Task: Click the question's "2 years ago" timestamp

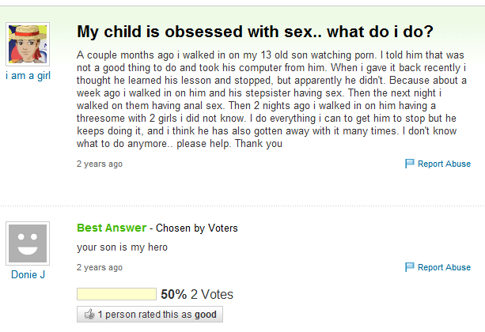Action: (x=99, y=164)
